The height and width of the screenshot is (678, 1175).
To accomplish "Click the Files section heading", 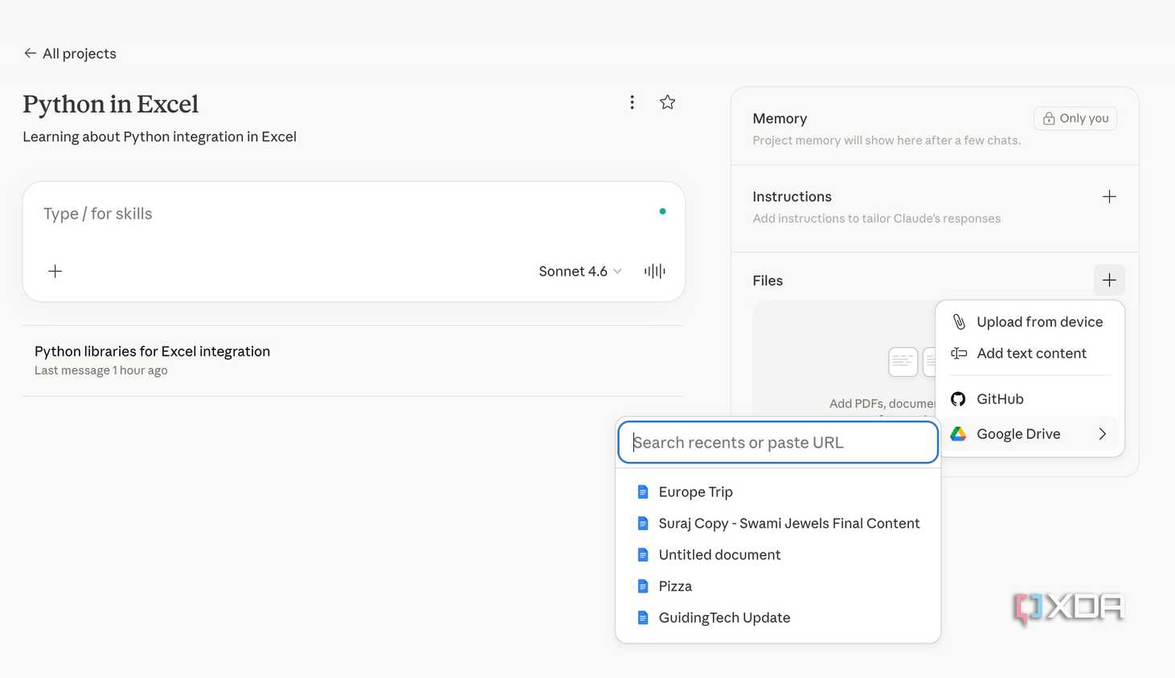I will [768, 280].
